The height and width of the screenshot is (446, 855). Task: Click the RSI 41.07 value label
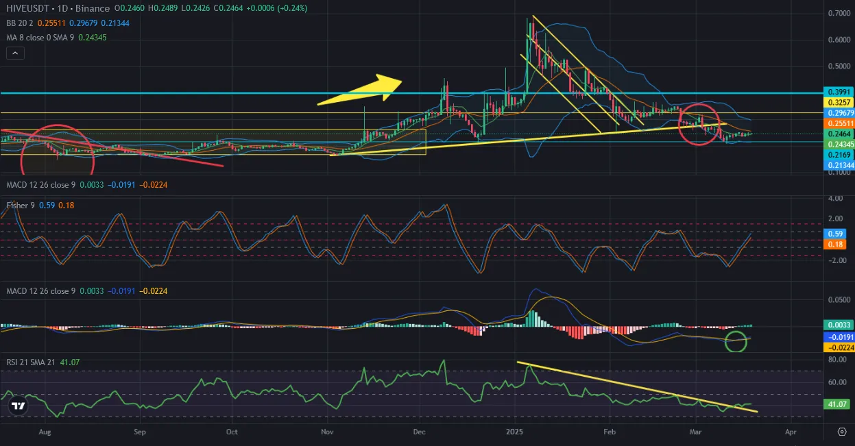click(x=838, y=405)
